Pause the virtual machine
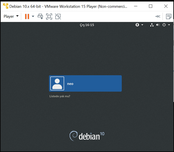 27,16
